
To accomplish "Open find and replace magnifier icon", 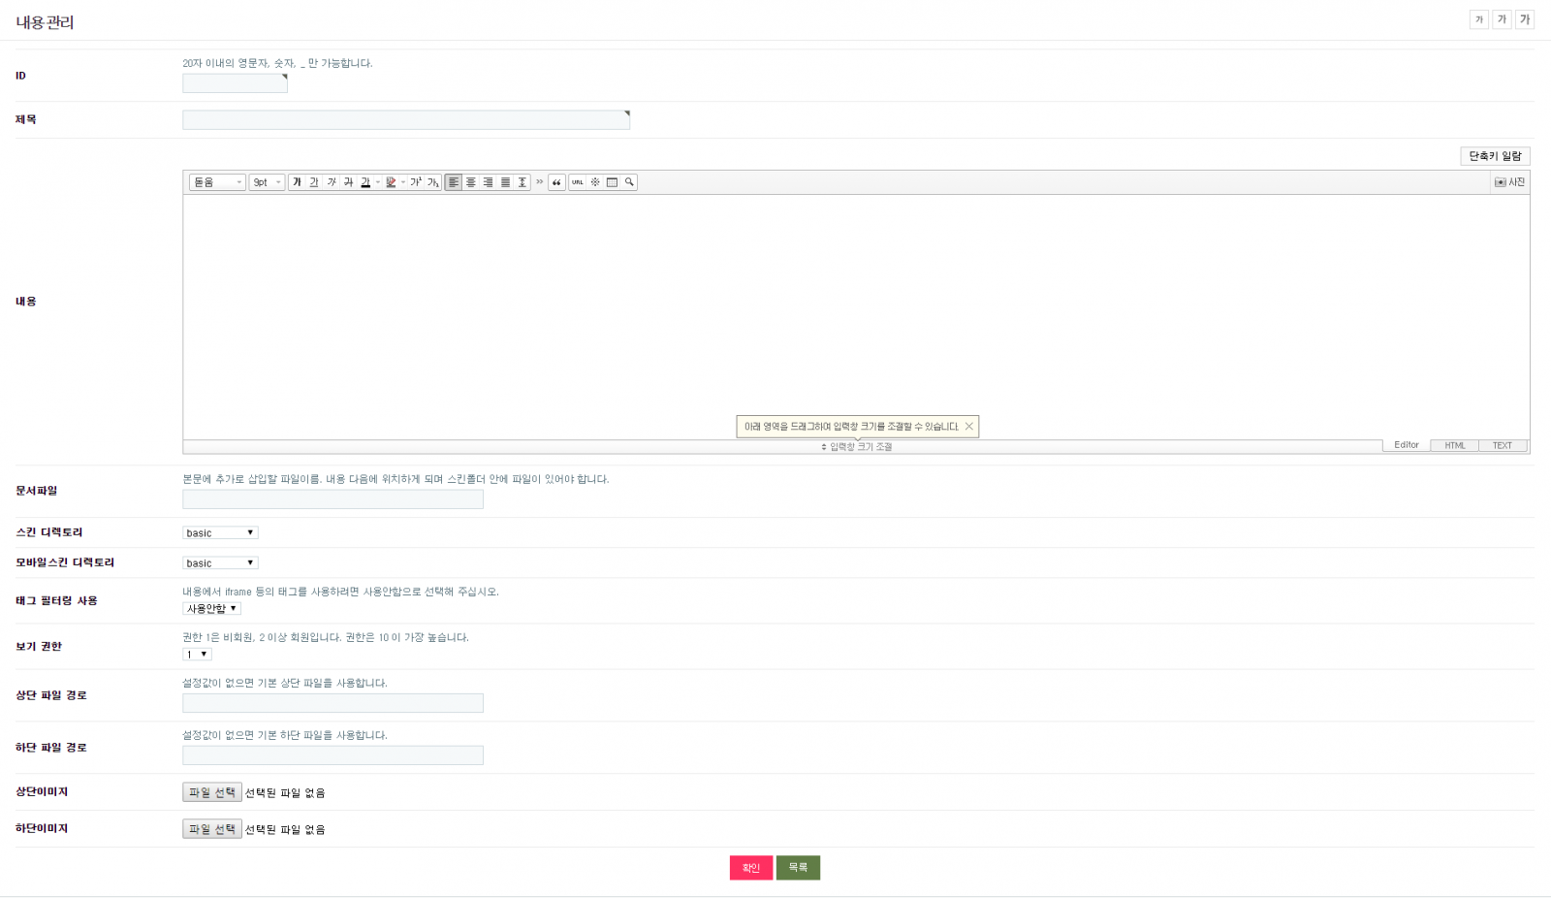I will (x=629, y=182).
